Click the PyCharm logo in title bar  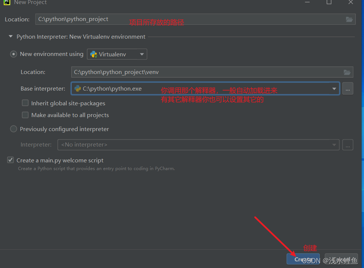click(7, 2)
